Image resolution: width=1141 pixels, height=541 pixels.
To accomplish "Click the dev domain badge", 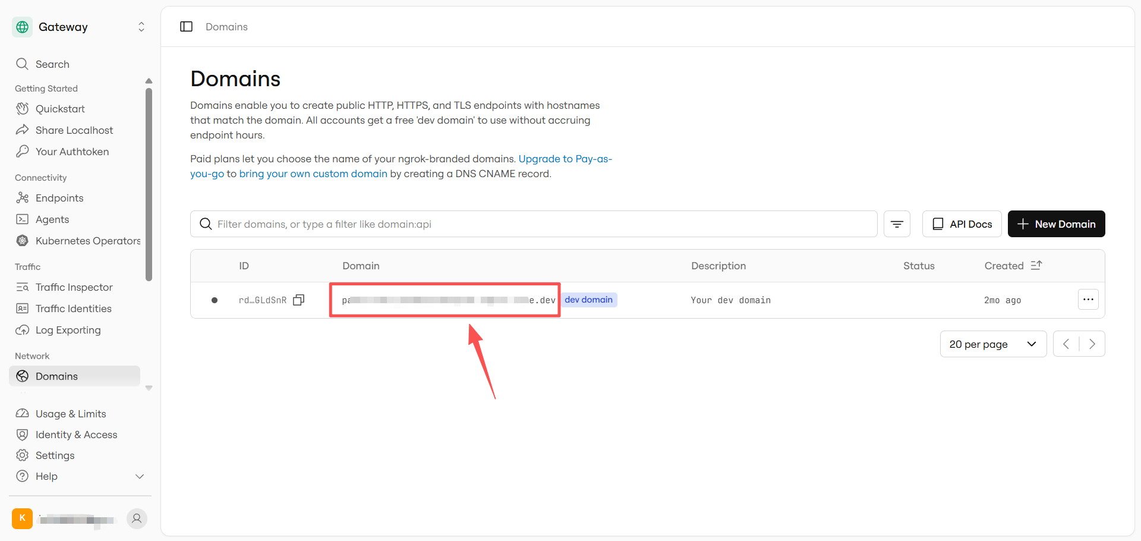I will (589, 300).
